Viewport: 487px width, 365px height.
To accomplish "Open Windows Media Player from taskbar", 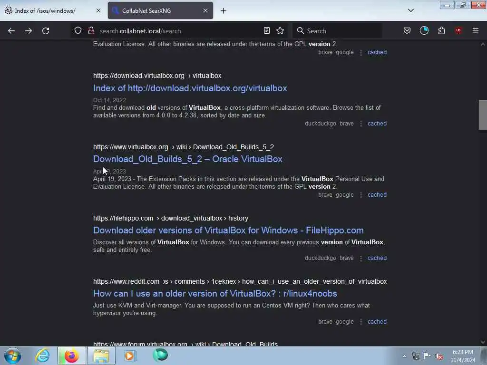I will (x=130, y=355).
